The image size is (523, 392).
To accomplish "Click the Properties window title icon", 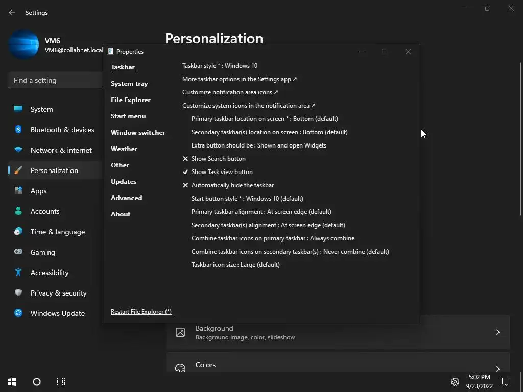I will point(111,52).
